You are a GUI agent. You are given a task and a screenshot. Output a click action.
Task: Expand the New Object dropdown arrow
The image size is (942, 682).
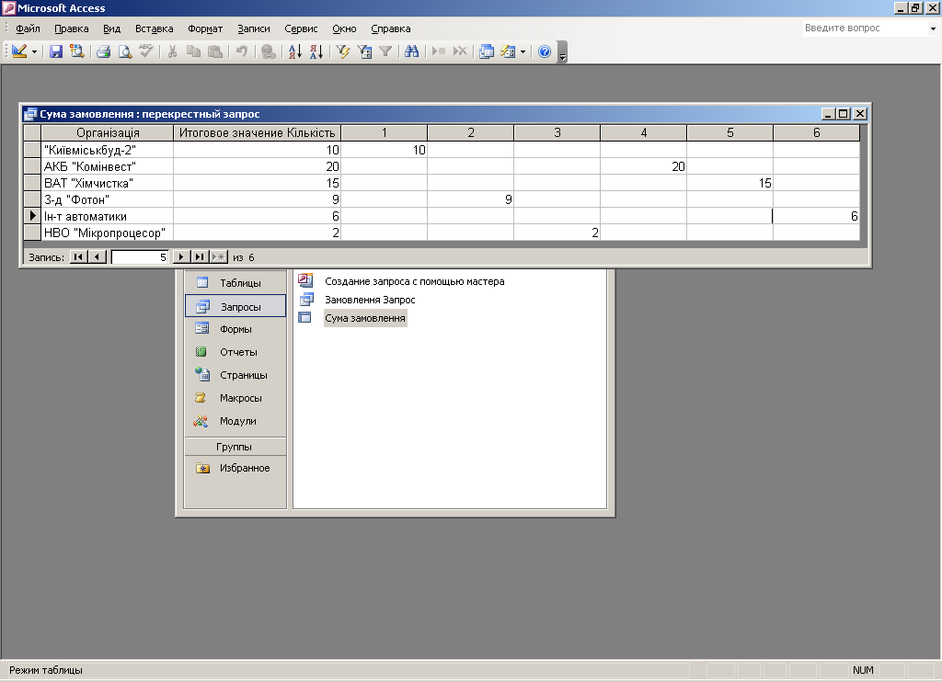[x=523, y=51]
